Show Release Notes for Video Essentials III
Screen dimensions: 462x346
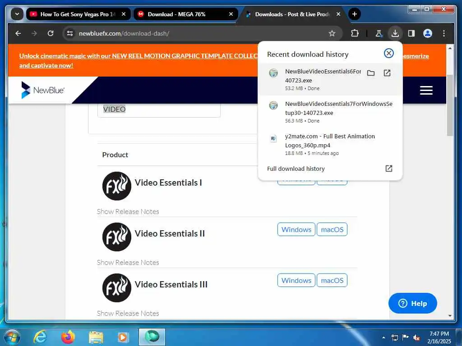click(x=128, y=314)
